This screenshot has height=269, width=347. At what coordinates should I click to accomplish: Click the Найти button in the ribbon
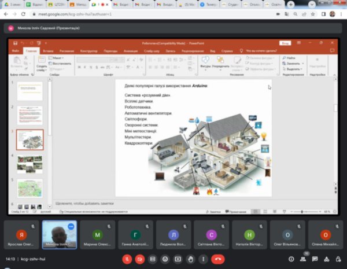(290, 58)
